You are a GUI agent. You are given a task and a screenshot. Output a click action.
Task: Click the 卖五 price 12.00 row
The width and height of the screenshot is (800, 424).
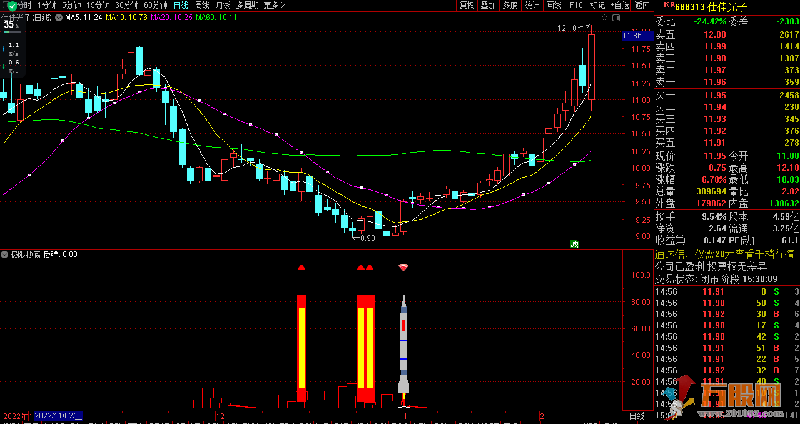coord(727,35)
